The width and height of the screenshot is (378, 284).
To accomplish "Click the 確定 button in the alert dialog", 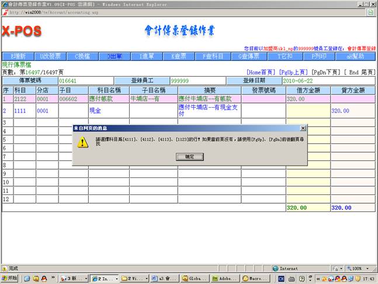I will (189, 157).
